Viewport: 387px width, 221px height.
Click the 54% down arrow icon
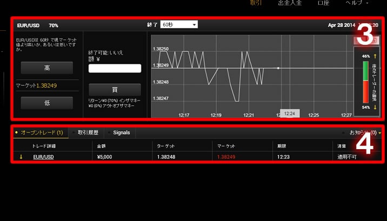click(375, 108)
